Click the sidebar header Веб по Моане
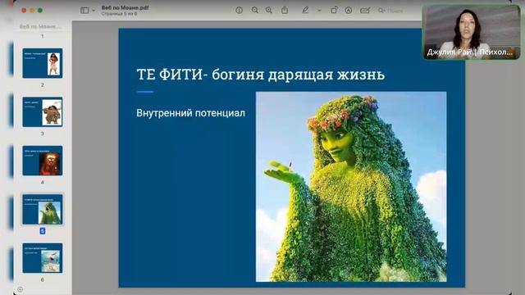The width and height of the screenshot is (525, 295). click(x=40, y=26)
